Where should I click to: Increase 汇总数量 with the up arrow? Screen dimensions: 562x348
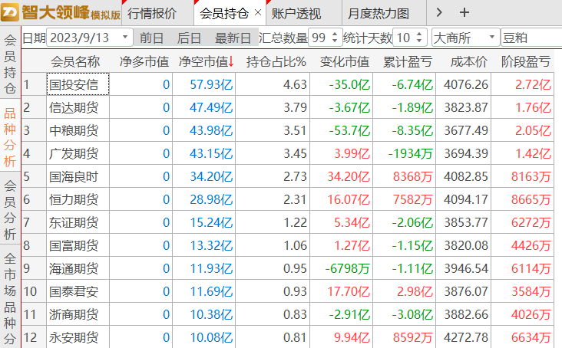click(335, 34)
